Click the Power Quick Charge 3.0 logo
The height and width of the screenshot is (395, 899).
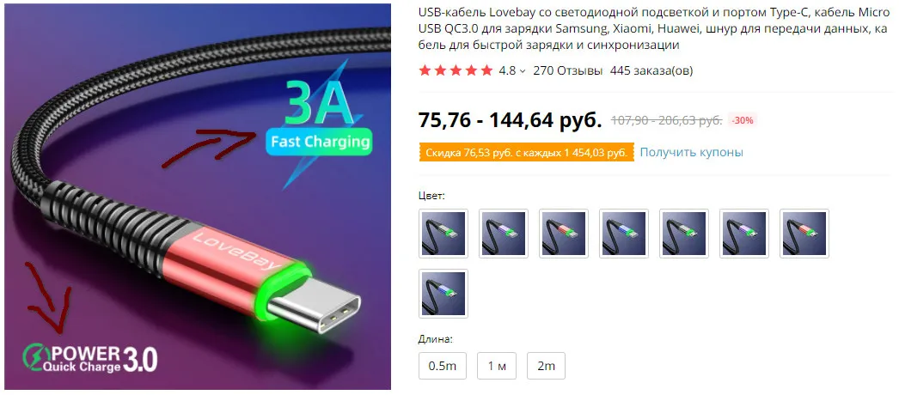pyautogui.click(x=89, y=358)
